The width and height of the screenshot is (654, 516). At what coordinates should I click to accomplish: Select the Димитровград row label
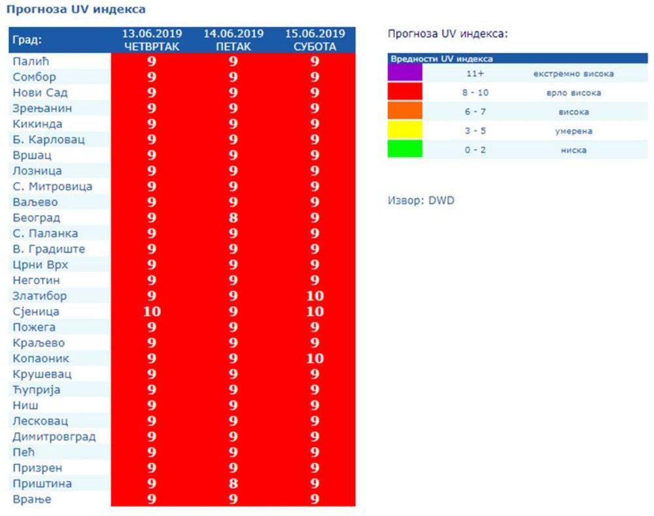[54, 437]
